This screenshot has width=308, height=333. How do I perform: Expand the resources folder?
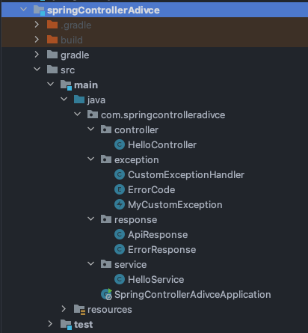coord(64,308)
